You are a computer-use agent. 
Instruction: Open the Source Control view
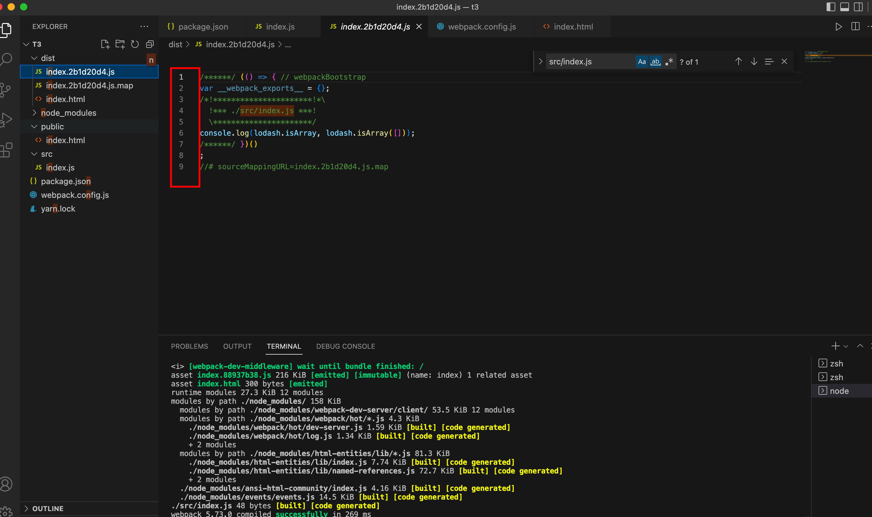5,90
